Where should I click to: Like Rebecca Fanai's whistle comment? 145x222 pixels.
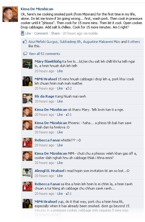coord(60,145)
